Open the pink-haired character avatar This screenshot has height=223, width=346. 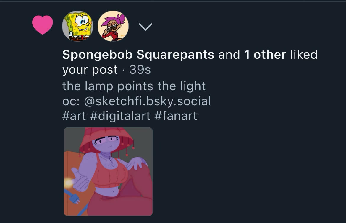coord(113,26)
